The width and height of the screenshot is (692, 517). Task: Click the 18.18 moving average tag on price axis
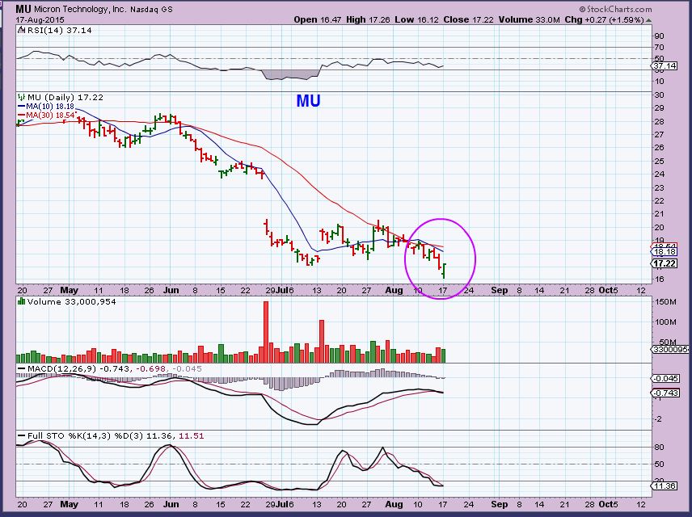click(665, 252)
